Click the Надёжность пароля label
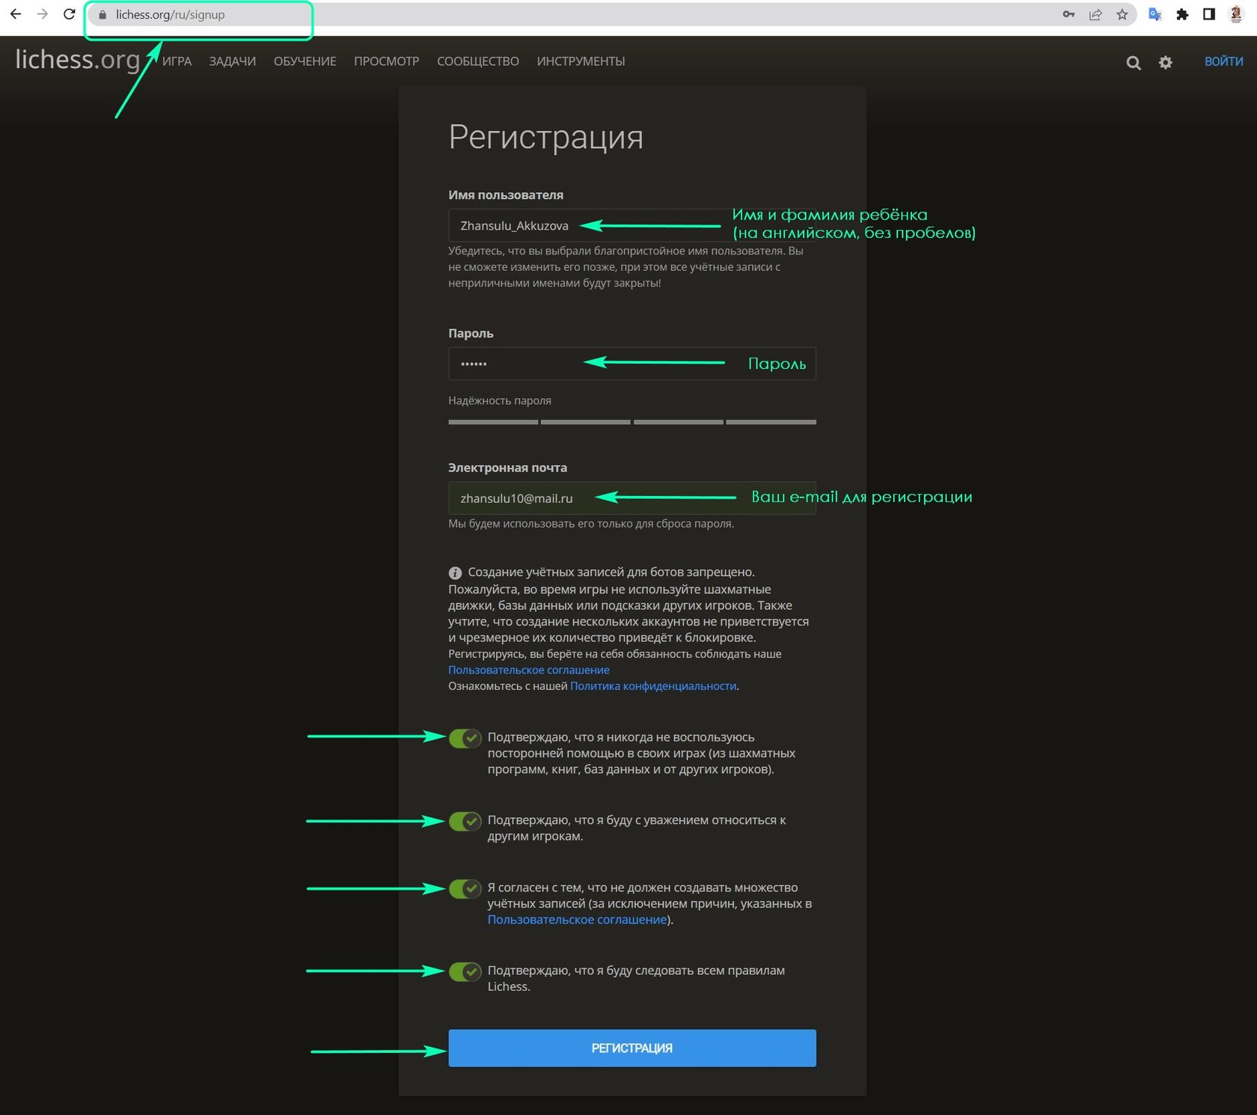This screenshot has width=1257, height=1115. point(500,400)
